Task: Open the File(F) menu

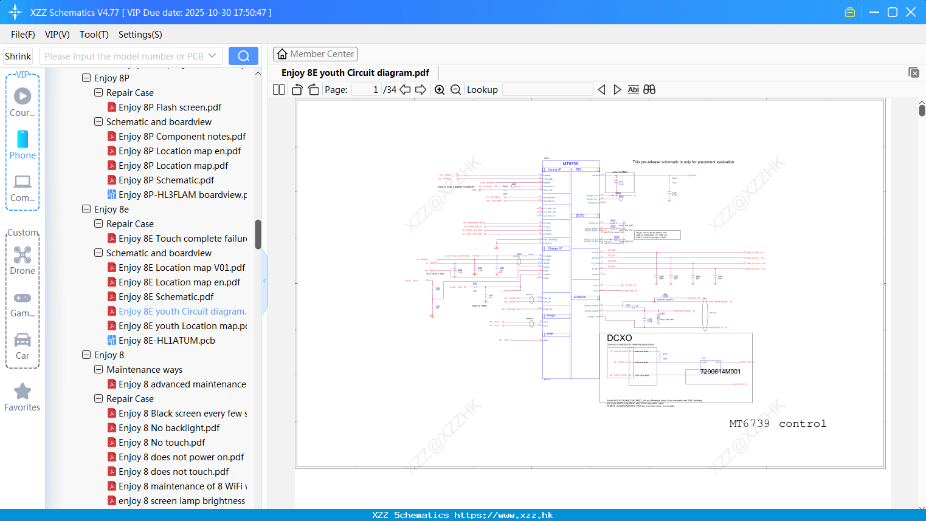Action: pyautogui.click(x=23, y=34)
